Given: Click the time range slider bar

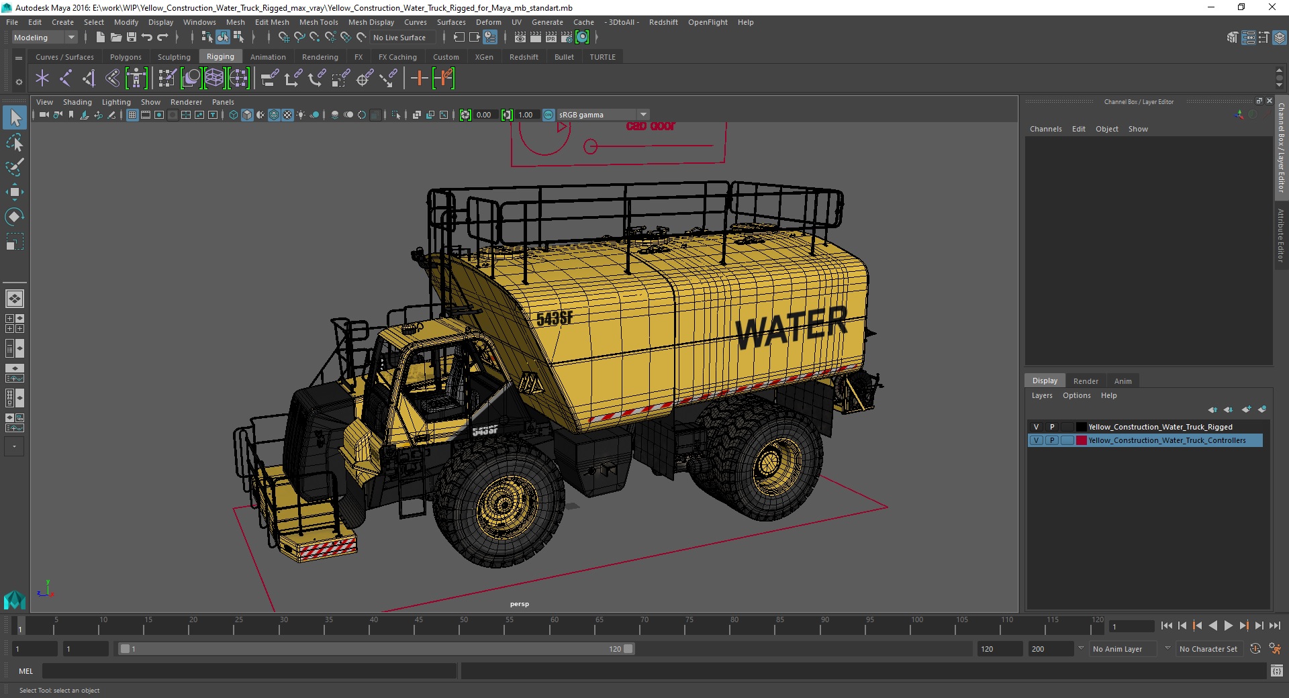Looking at the screenshot, I should (376, 649).
